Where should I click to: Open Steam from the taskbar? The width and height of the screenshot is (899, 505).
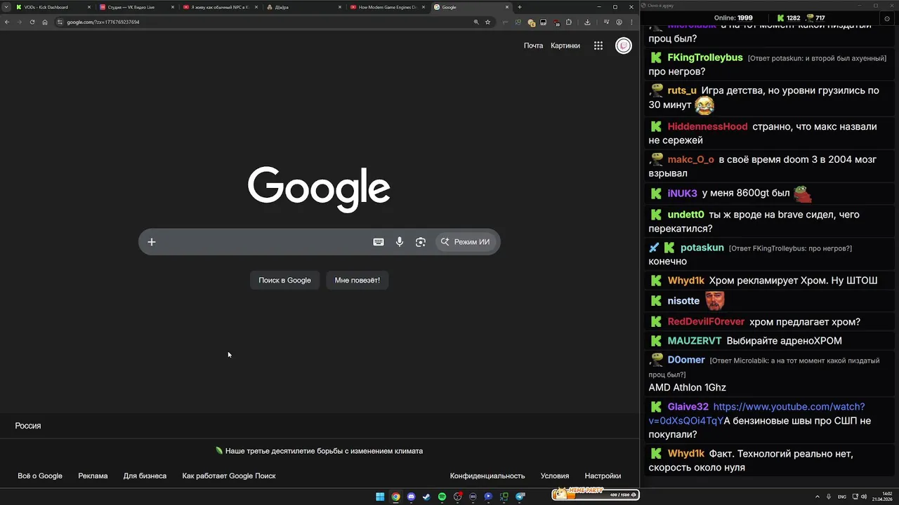(x=426, y=497)
